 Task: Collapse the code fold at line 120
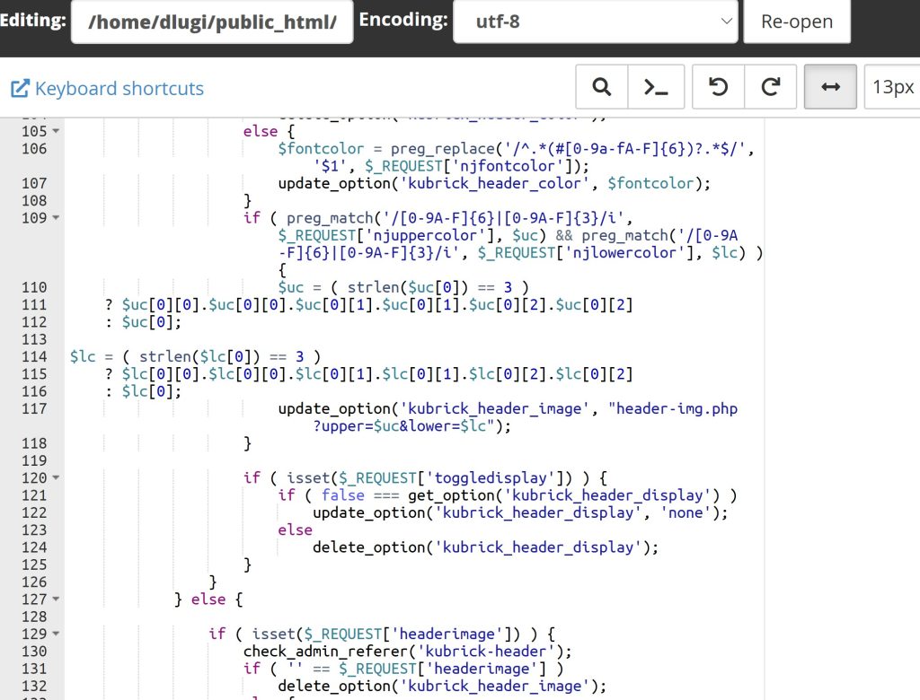56,478
